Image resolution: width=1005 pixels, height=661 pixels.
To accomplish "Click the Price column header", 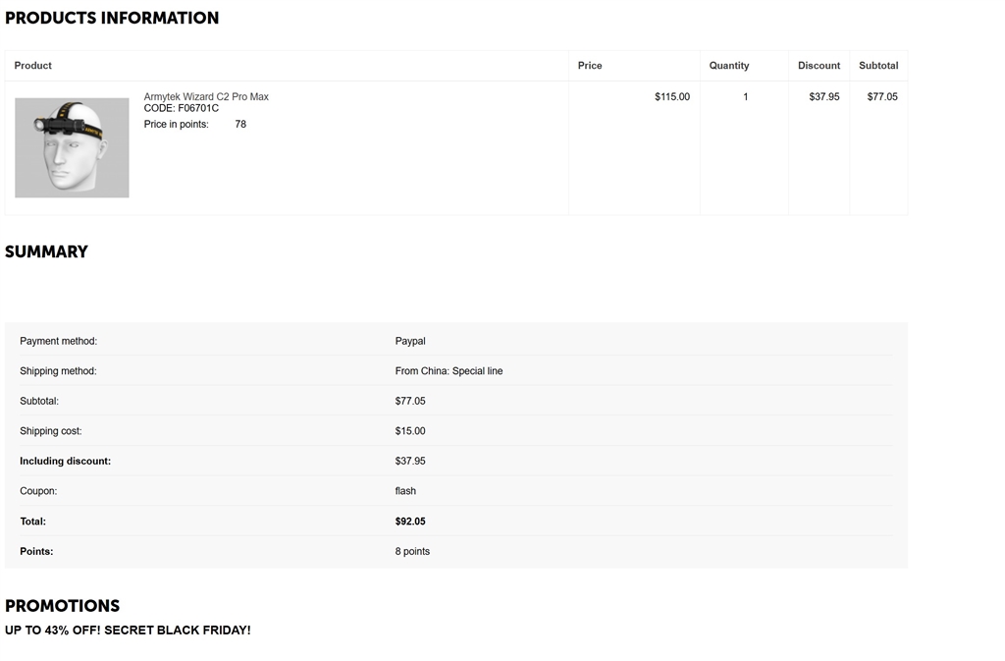I will point(590,66).
